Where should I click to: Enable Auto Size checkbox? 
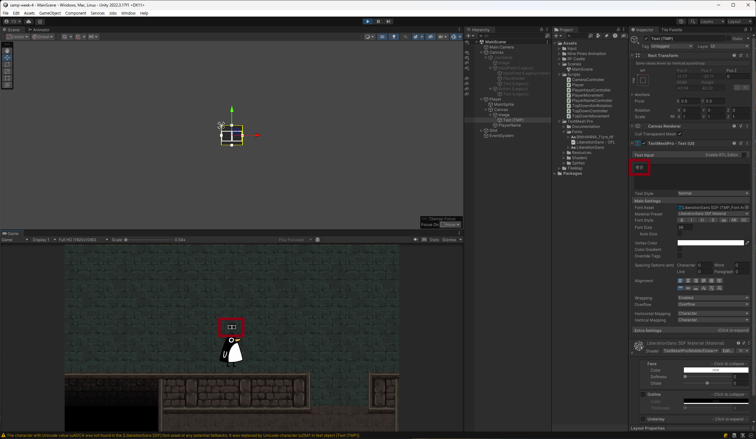click(x=680, y=234)
